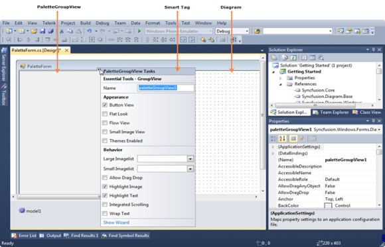Open the Output panel tab
Viewport: 385px width, 247px height.
(50, 236)
